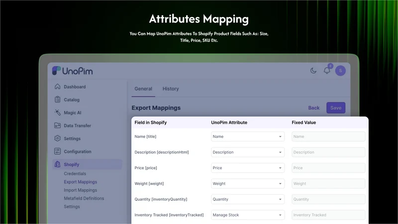Click the 'Fixed Value' column header

(x=303, y=122)
